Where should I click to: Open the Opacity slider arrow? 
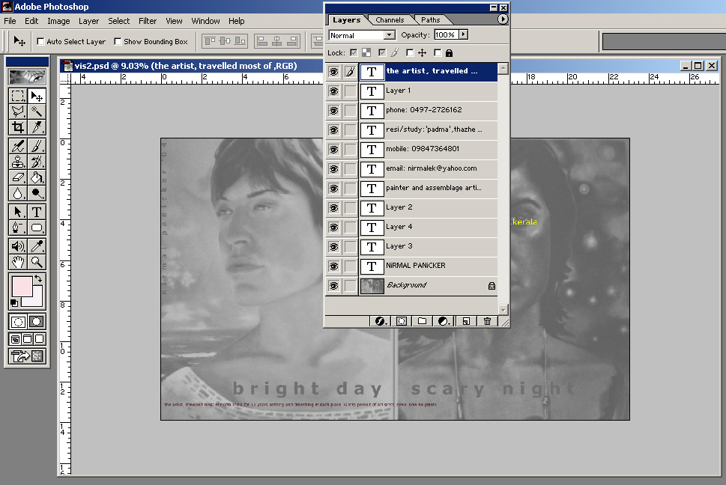pyautogui.click(x=464, y=35)
